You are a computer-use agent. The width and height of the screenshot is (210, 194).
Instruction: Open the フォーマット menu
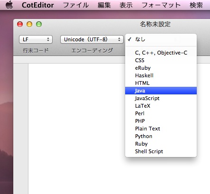[161, 5]
